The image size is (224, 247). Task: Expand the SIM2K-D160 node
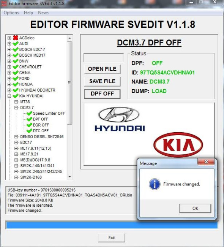[16, 177]
